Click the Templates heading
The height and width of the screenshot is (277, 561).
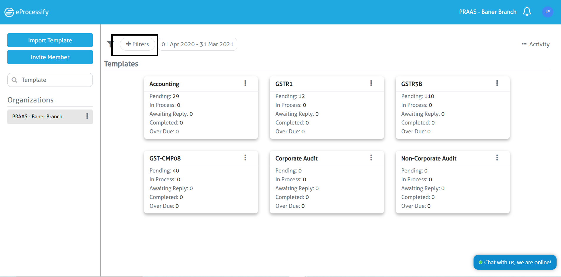point(121,64)
